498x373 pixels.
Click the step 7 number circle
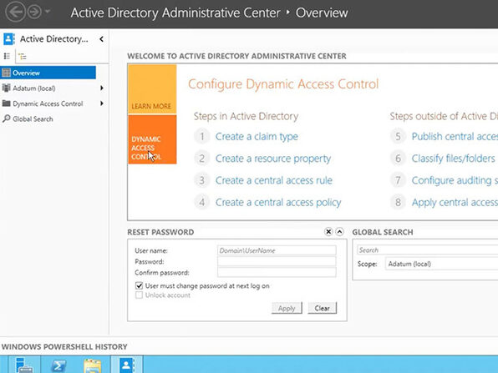point(398,180)
